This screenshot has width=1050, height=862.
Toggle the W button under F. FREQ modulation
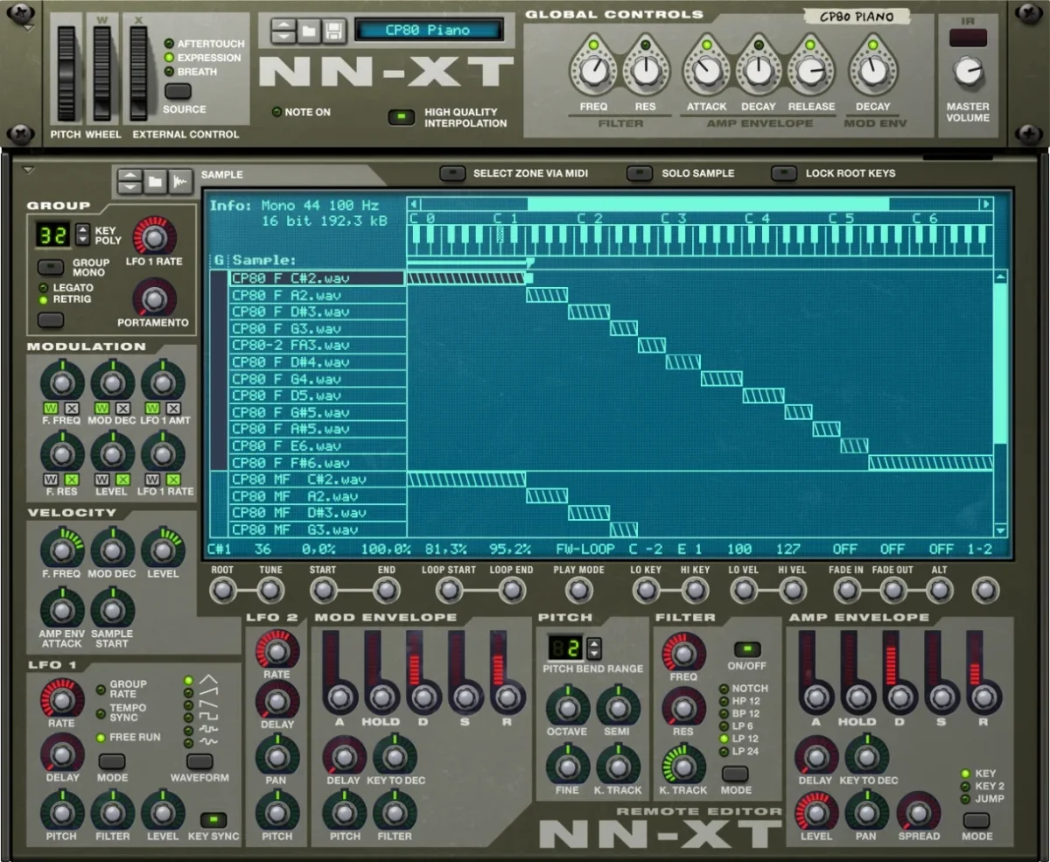coord(52,409)
